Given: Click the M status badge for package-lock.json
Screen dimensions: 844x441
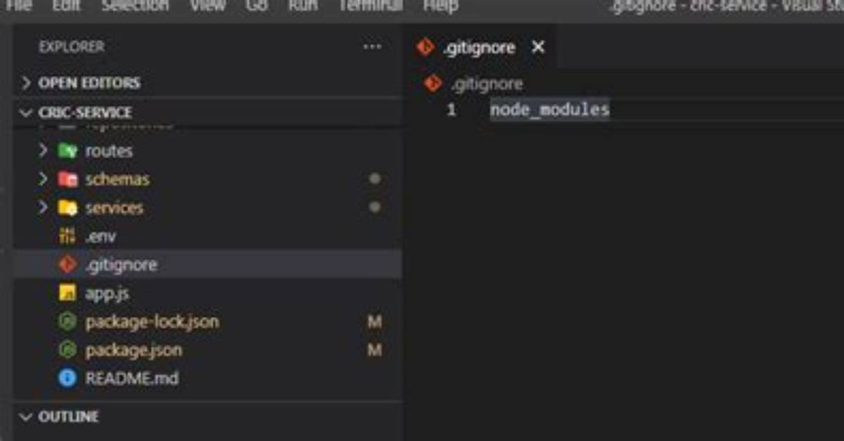Looking at the screenshot, I should (375, 322).
